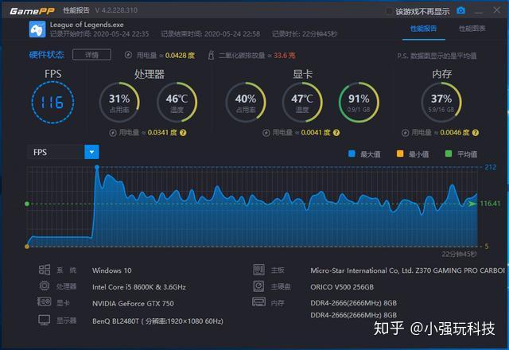The width and height of the screenshot is (509, 350).
Task: Click the orange 最小值 legend swatch
Action: 400,154
